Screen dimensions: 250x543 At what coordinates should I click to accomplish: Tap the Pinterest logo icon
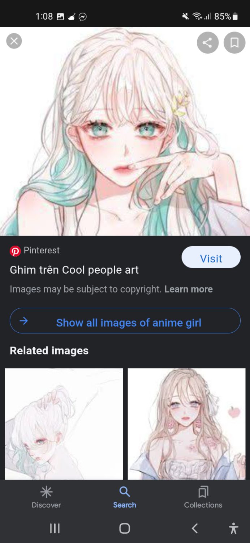[15, 251]
